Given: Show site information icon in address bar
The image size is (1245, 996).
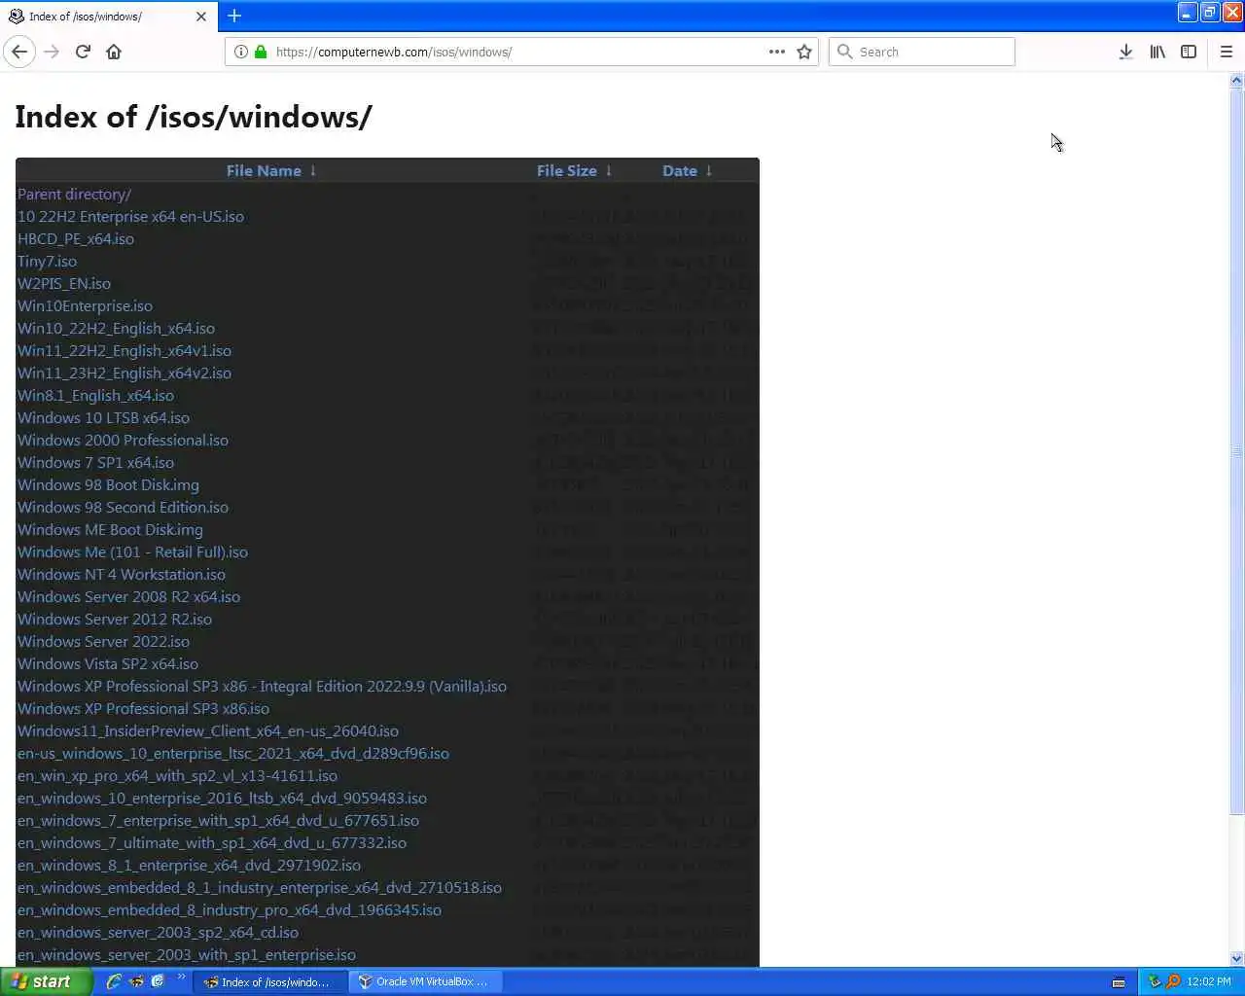Looking at the screenshot, I should pos(241,52).
